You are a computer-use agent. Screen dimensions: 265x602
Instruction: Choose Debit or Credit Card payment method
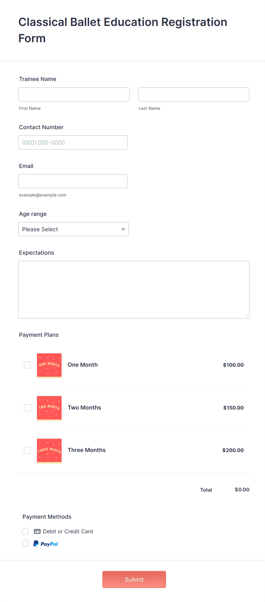tap(25, 531)
